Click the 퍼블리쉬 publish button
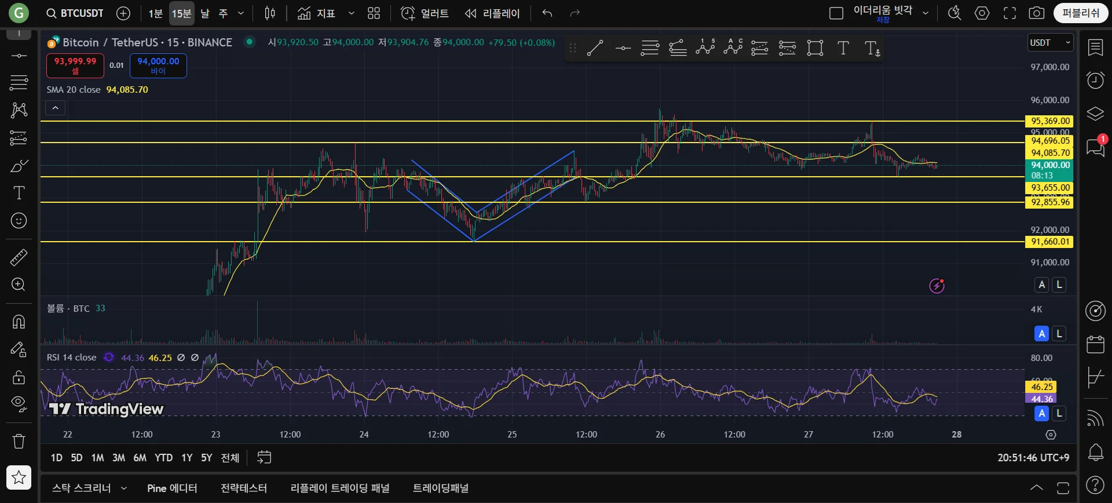This screenshot has width=1112, height=503. 1080,13
